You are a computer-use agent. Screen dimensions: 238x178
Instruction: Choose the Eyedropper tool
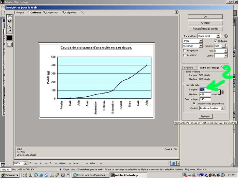10,31
